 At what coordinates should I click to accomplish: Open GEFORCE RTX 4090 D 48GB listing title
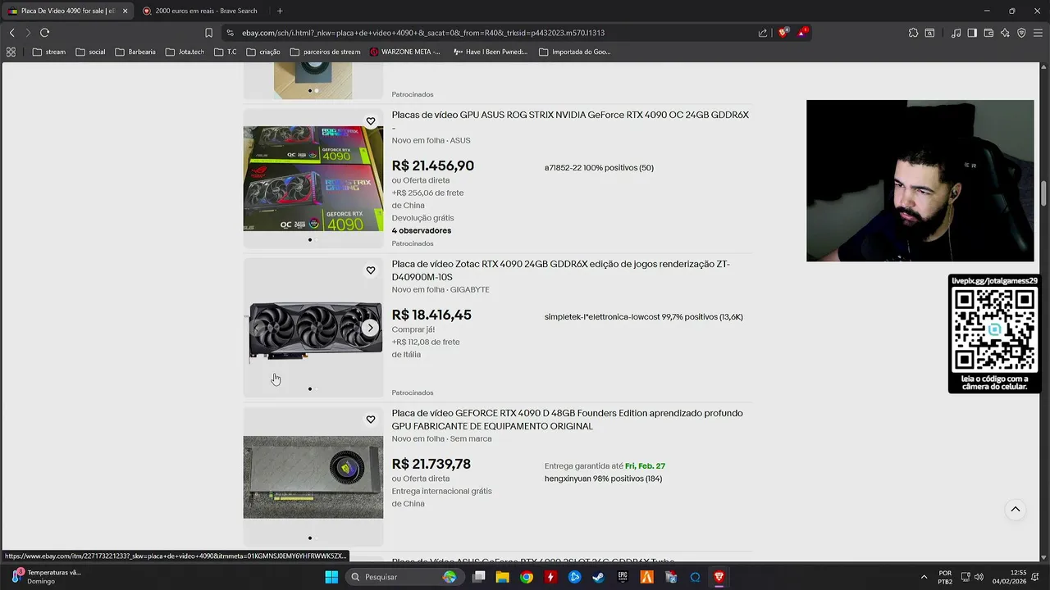click(568, 420)
